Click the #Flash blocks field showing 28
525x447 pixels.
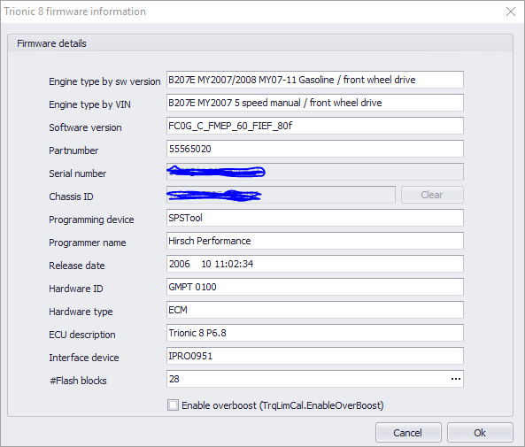click(307, 379)
